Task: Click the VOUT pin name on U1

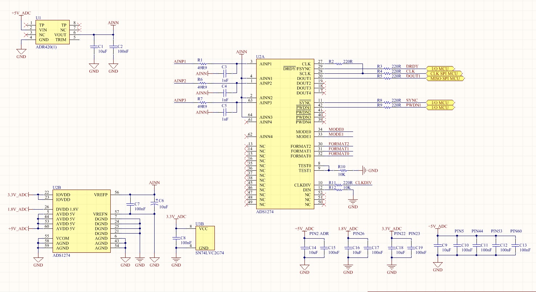Action: [60, 35]
